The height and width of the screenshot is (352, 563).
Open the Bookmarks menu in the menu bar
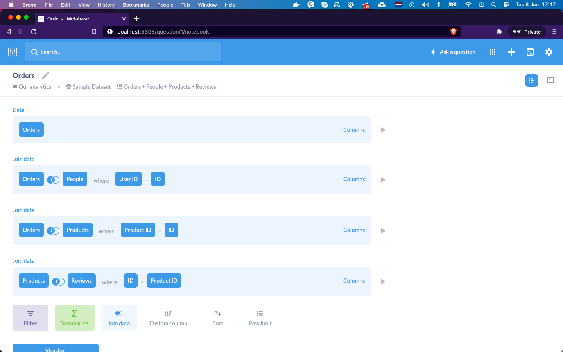coord(136,5)
